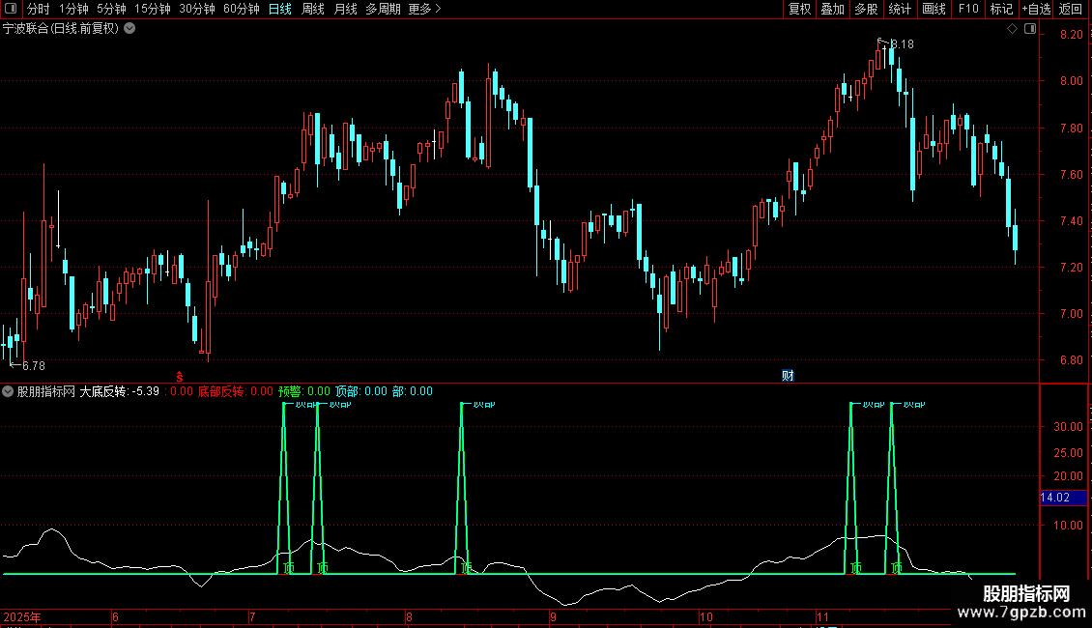This screenshot has width=1092, height=628.
Task: Toggle the right side panel icon
Action: (1030, 29)
